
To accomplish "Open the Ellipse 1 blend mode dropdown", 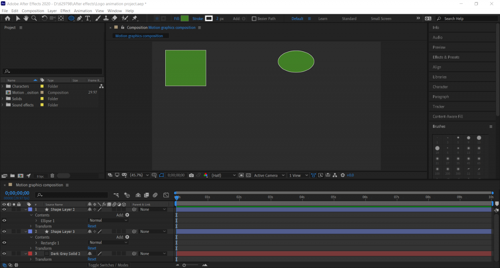I will 108,221.
